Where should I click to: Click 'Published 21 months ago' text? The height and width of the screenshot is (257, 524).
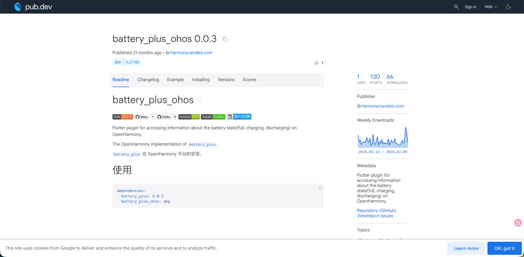[x=137, y=53]
